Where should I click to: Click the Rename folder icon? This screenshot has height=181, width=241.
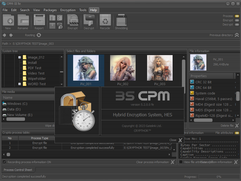click(x=23, y=21)
